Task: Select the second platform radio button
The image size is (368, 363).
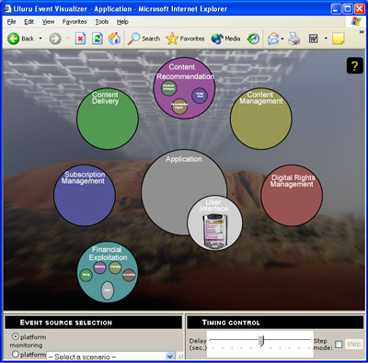Action: 15,354
